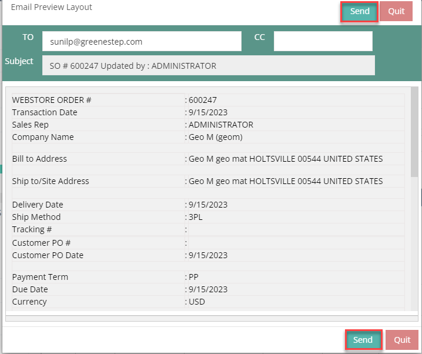The width and height of the screenshot is (422, 354).
Task: Select the Currency value USD
Action: tap(197, 302)
